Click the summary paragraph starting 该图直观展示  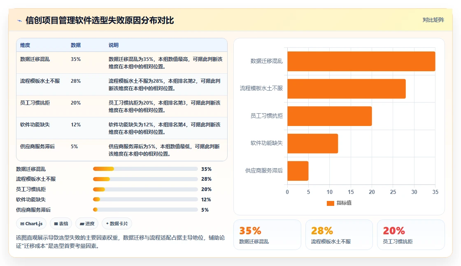click(120, 242)
